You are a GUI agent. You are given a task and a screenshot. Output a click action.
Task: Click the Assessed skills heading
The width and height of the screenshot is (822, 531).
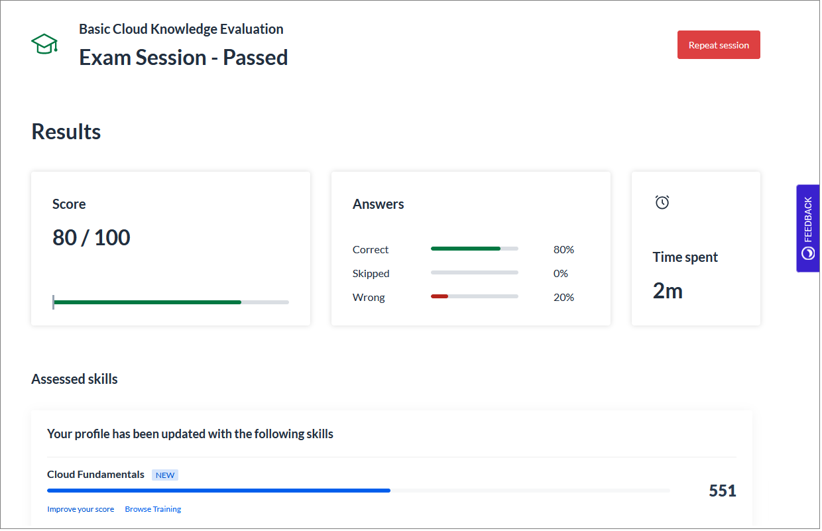point(74,379)
